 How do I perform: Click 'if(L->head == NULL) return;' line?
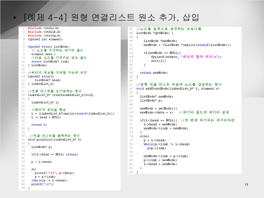55,154
